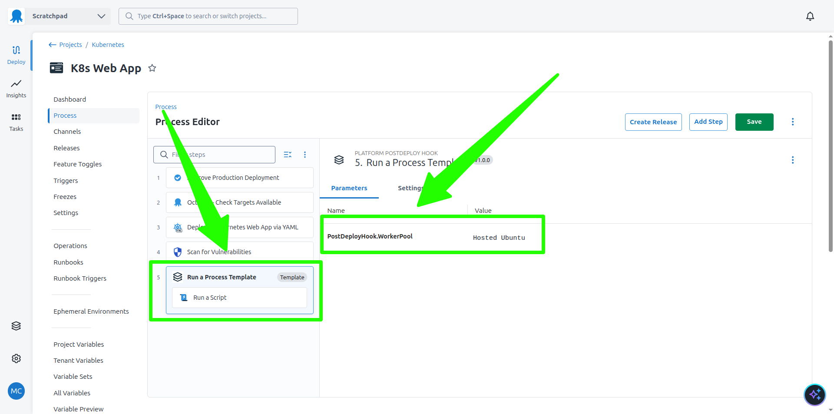
Task: Click the project search input field at the top
Action: point(208,16)
